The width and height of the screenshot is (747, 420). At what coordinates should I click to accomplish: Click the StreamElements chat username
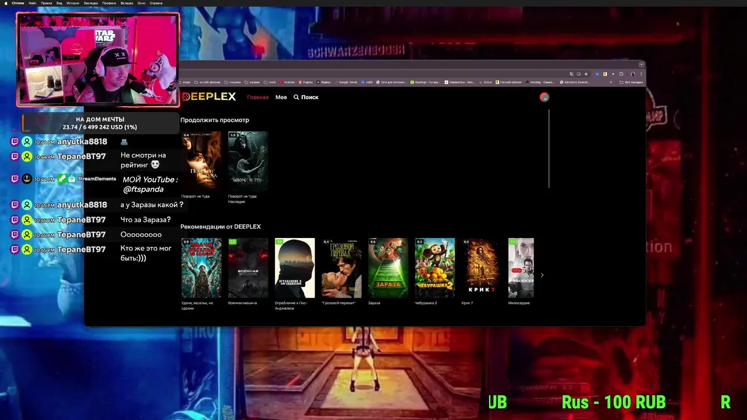[97, 179]
